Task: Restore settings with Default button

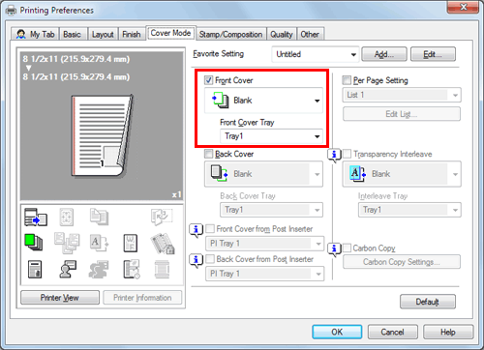Action: tap(428, 302)
